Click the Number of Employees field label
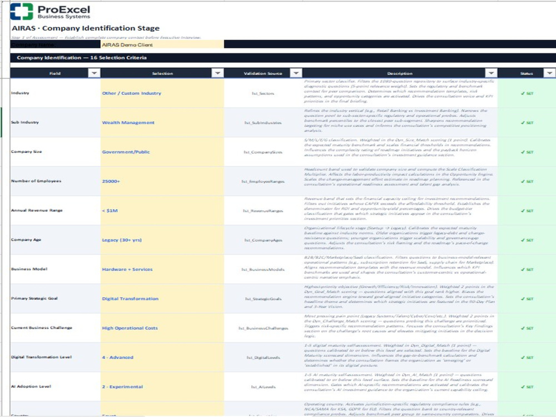This screenshot has width=556, height=417. (36, 181)
